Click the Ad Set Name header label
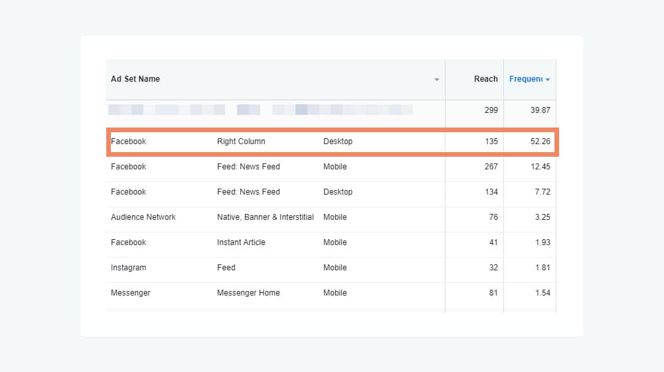664x372 pixels. coord(135,79)
